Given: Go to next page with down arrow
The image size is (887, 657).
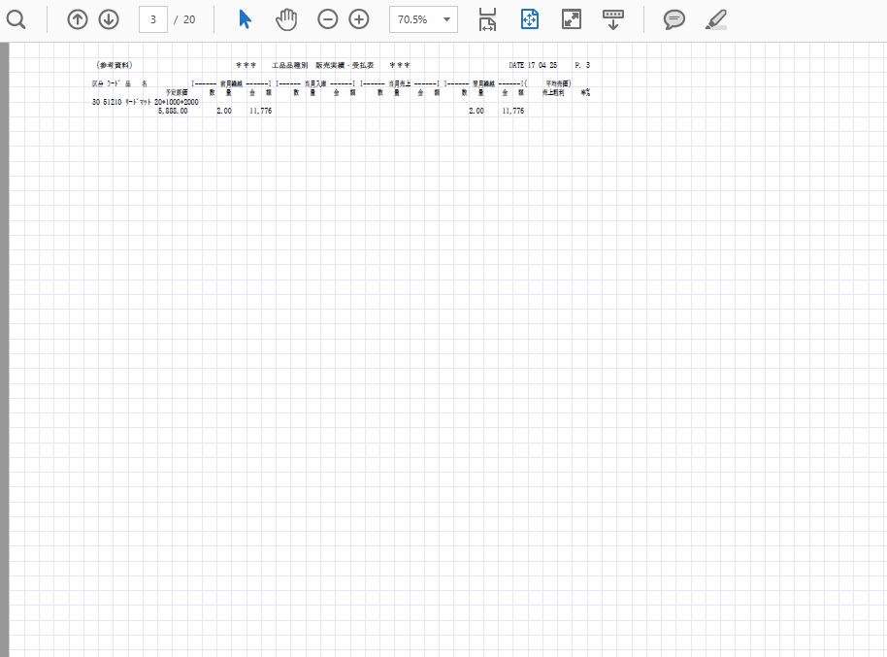Looking at the screenshot, I should [109, 19].
